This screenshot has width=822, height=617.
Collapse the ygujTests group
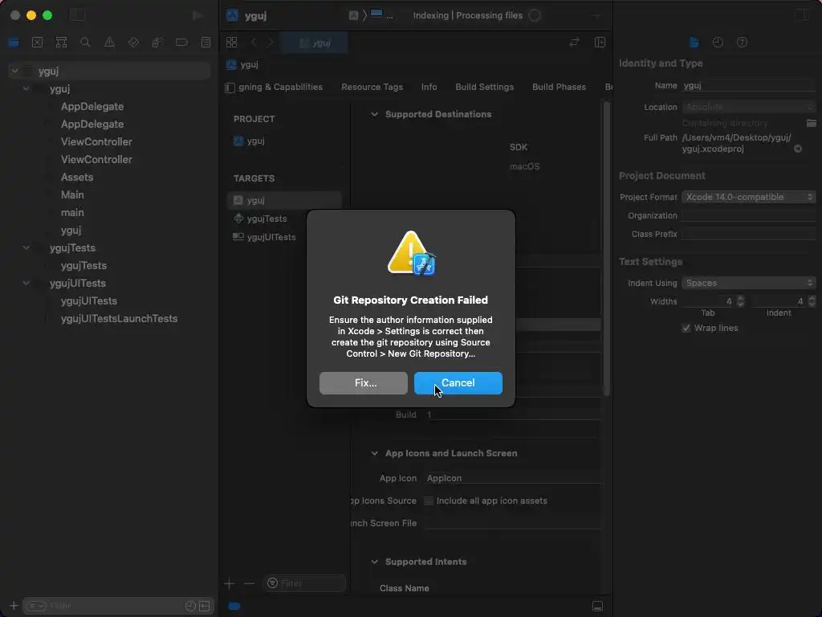(x=26, y=247)
